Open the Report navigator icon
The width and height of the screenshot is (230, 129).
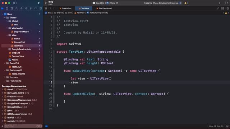[x=41, y=9]
